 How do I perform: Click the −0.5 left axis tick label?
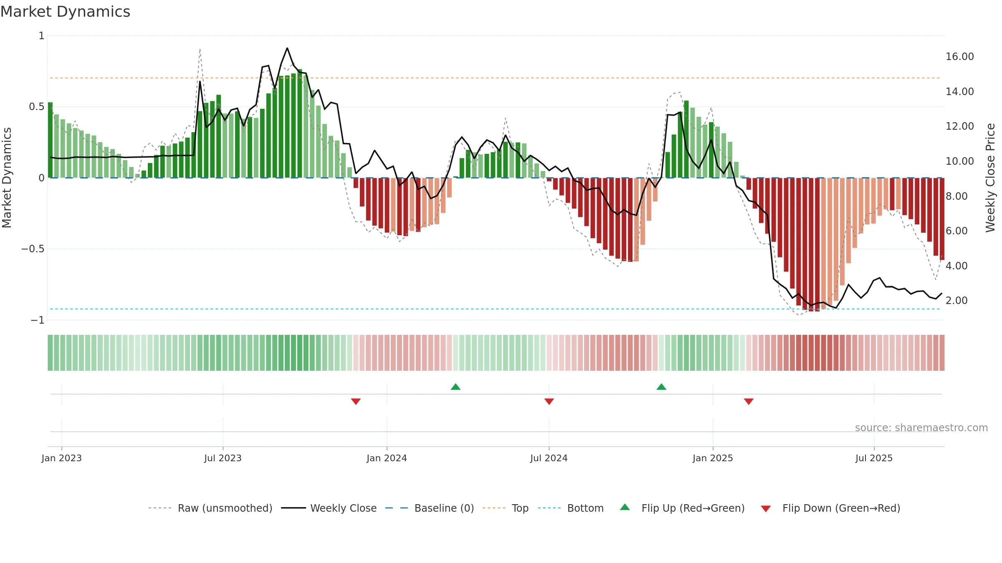pos(33,249)
